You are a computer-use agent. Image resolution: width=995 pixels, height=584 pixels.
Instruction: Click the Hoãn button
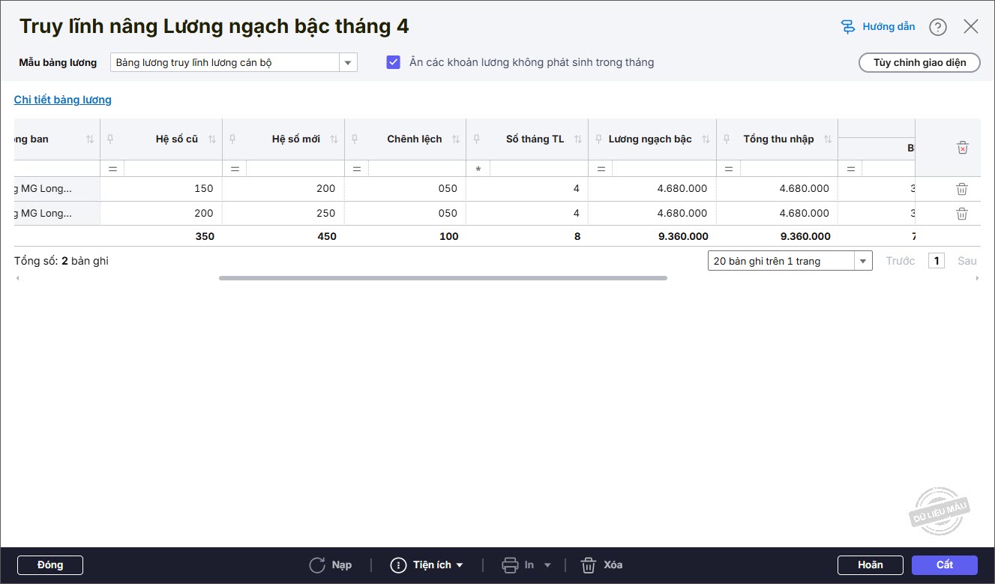871,565
